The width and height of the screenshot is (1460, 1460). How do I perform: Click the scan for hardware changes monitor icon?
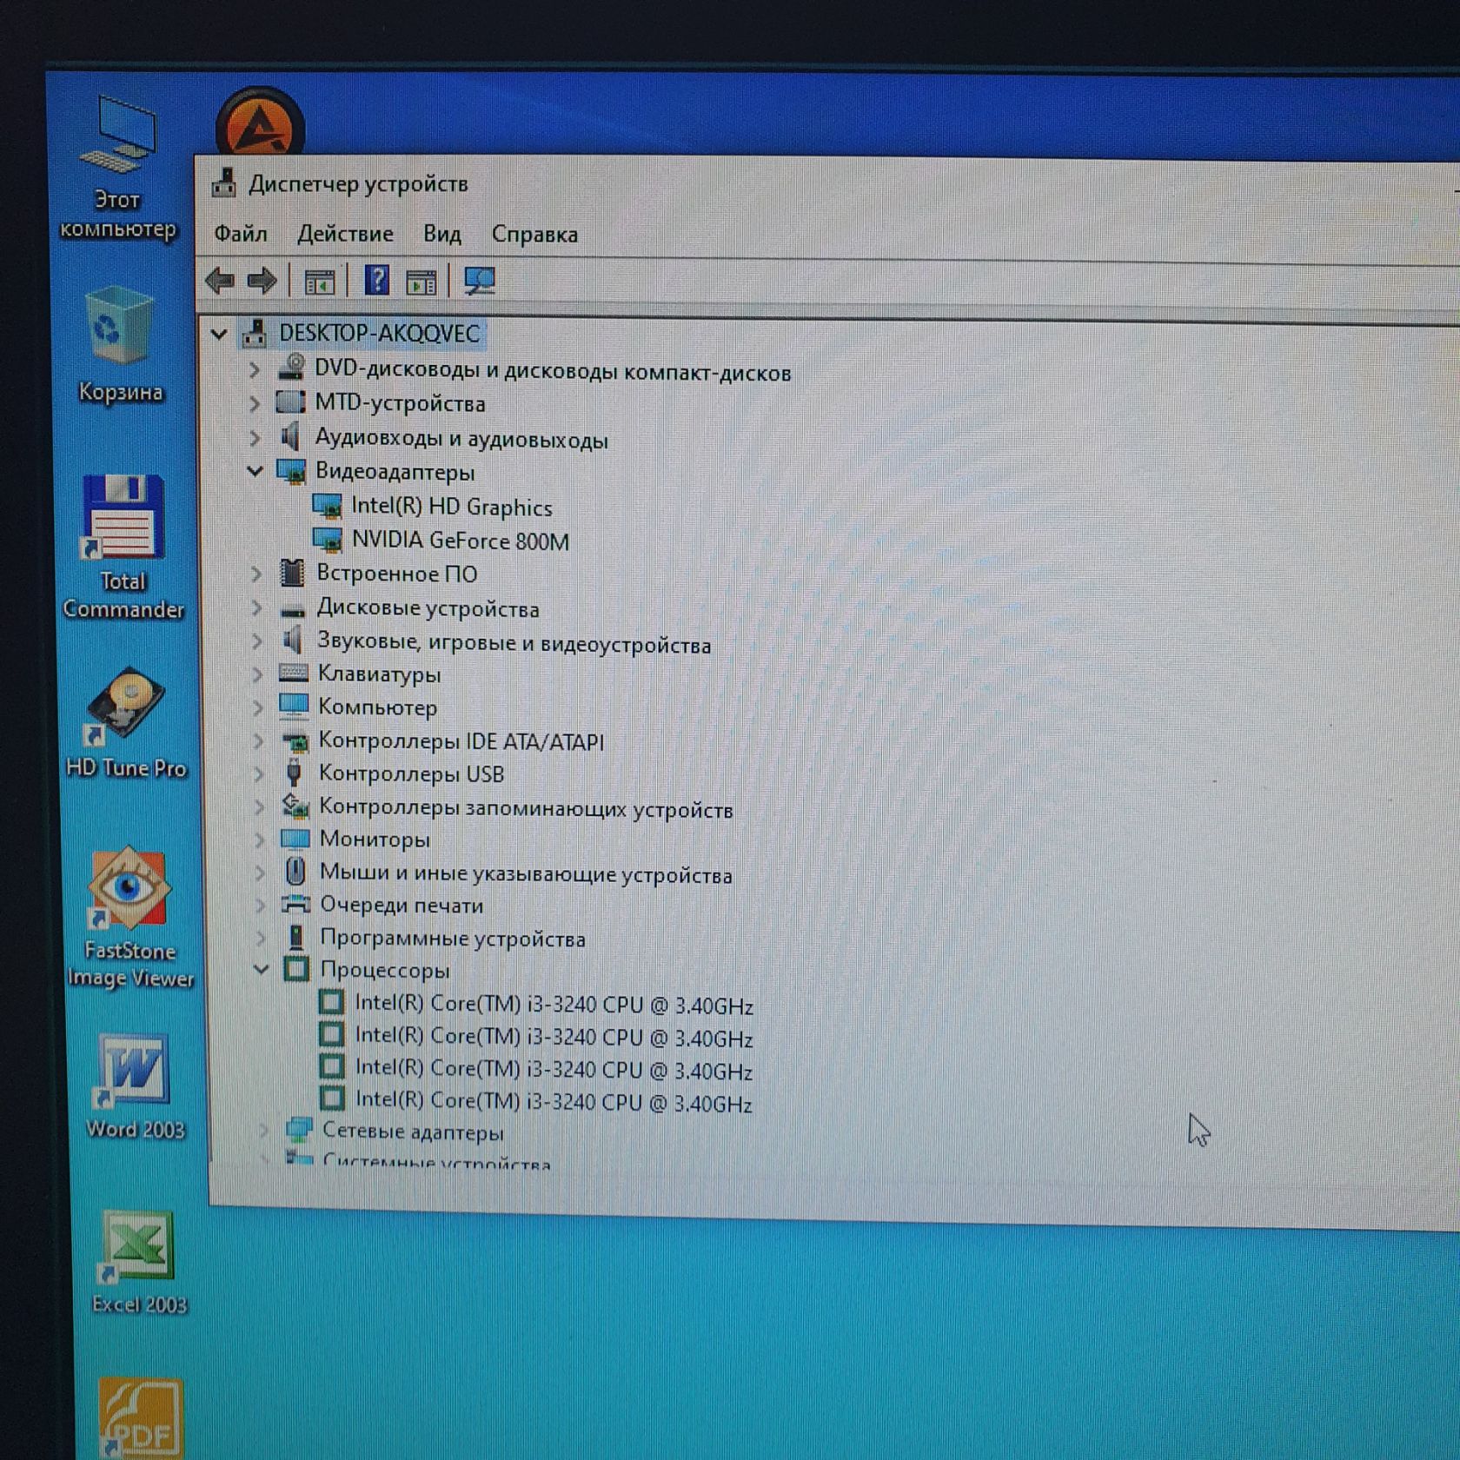point(479,281)
